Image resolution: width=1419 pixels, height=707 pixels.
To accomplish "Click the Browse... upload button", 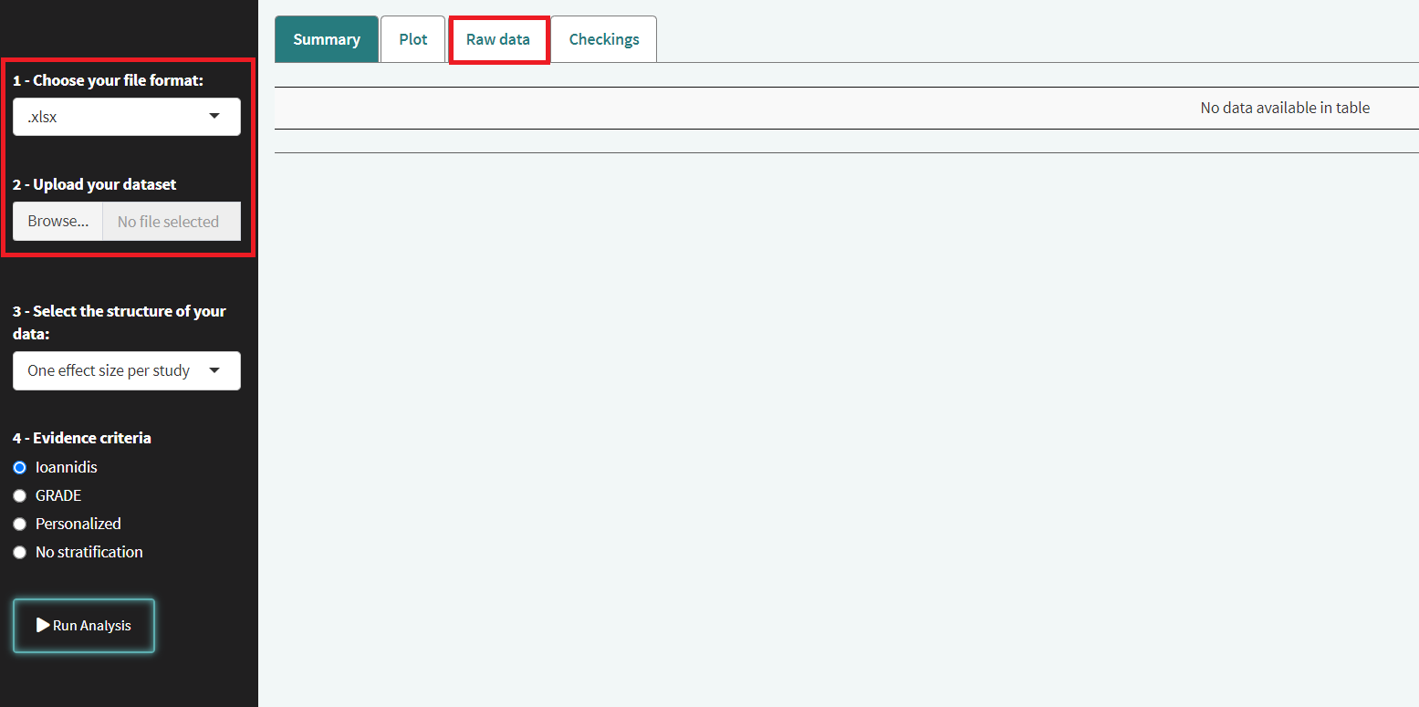I will (x=57, y=222).
